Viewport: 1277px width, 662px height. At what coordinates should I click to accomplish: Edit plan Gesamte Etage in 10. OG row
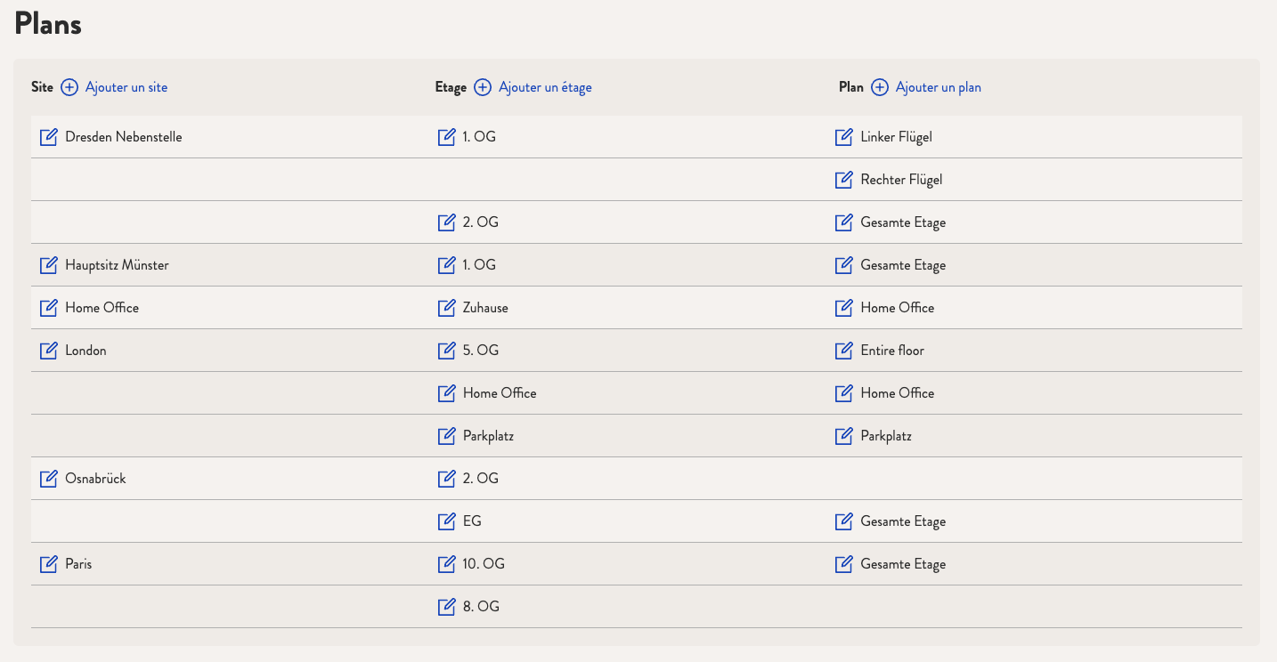(844, 564)
